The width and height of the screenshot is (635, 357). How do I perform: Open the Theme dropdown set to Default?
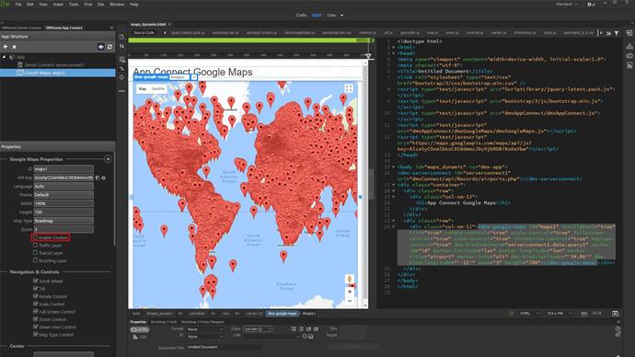click(63, 195)
